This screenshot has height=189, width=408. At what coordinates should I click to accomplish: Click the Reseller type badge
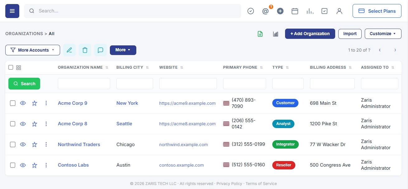click(x=284, y=165)
